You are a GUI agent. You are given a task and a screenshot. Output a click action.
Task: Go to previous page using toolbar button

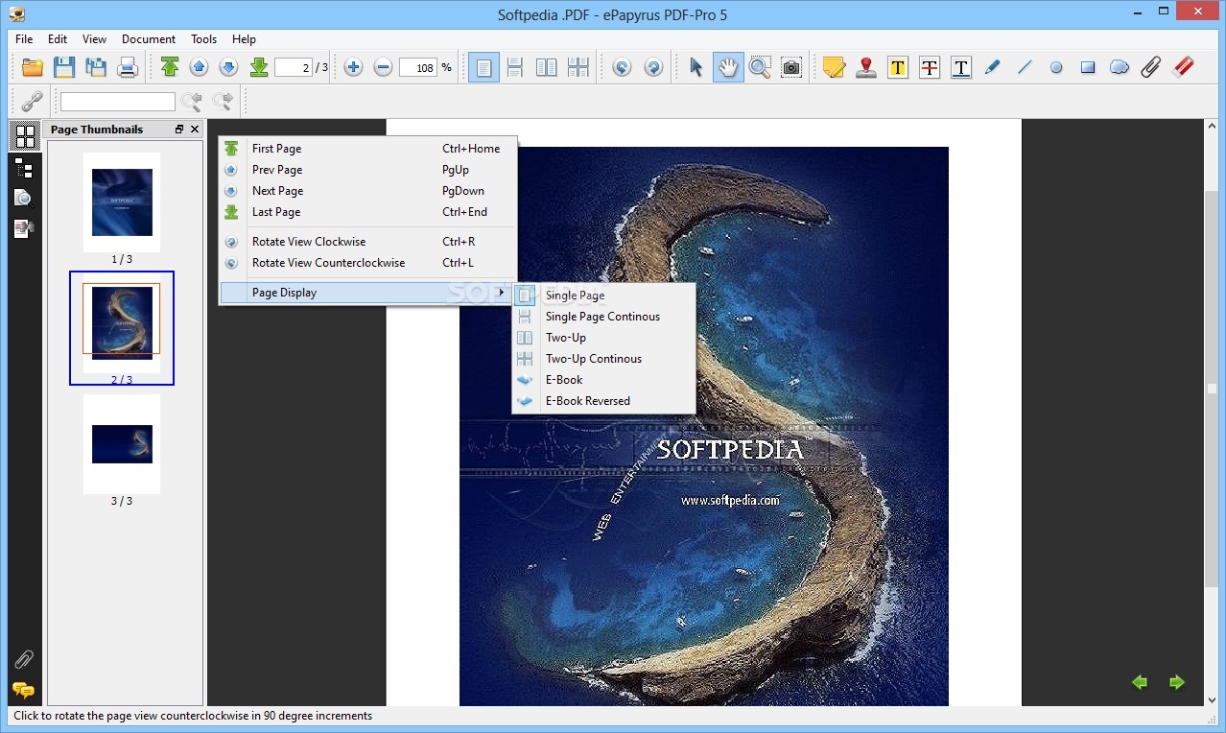199,67
